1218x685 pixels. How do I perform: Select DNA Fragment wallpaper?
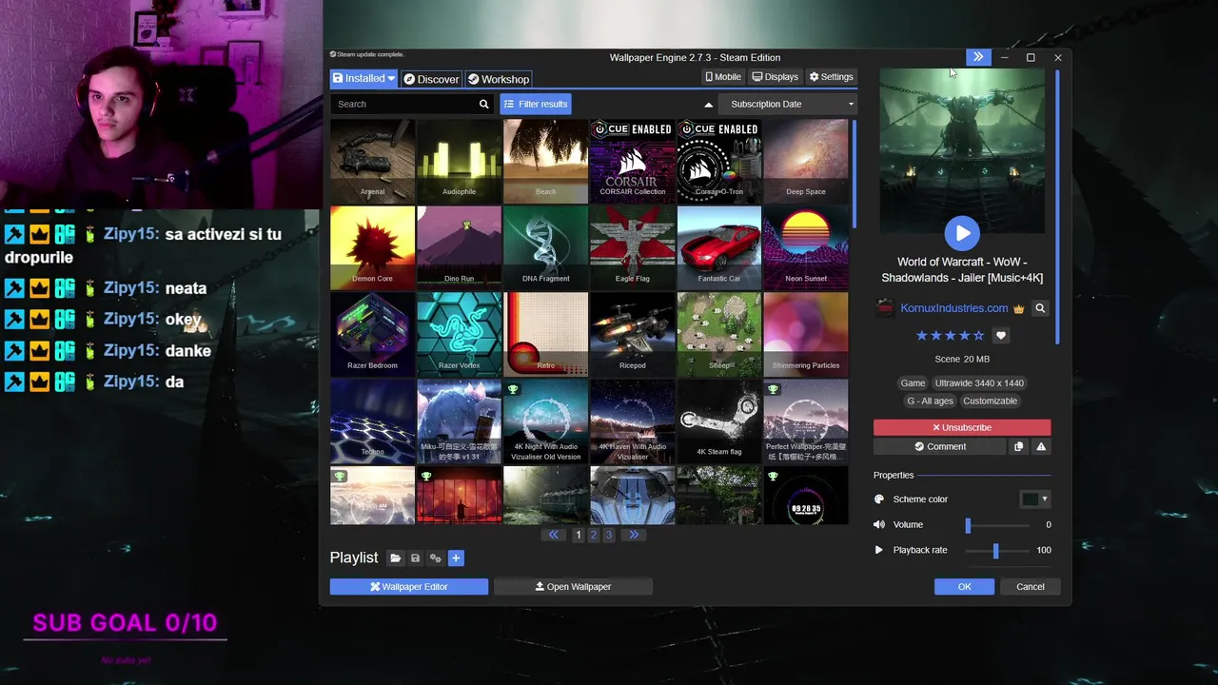545,247
